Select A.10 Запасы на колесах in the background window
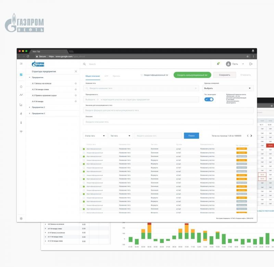Screen dimensions: 274x267 56,233
